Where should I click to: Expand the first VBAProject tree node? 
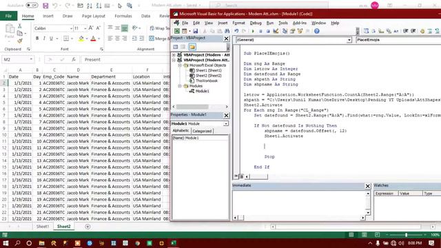[174, 55]
